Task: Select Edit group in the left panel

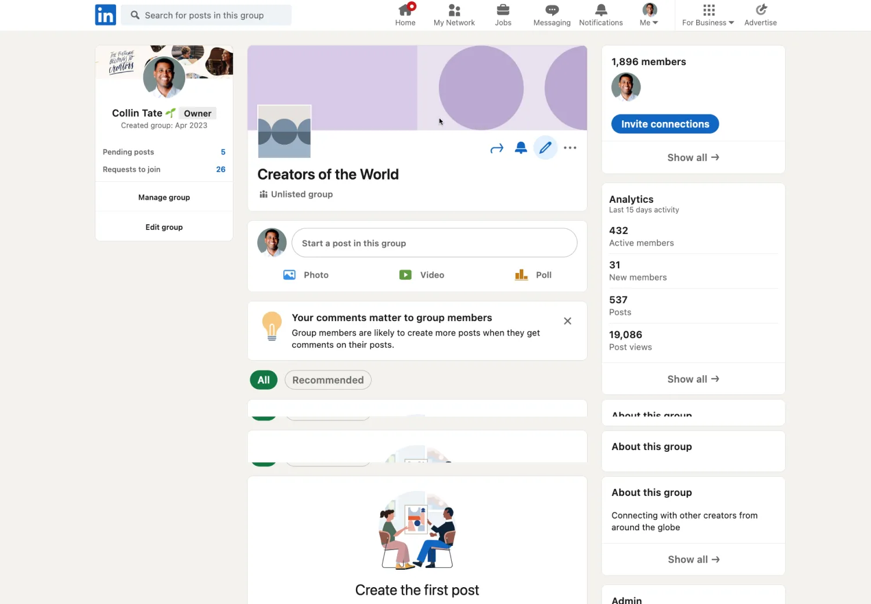Action: pos(164,227)
